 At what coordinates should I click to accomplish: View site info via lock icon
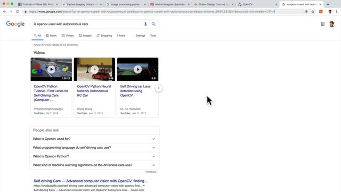tap(26, 12)
